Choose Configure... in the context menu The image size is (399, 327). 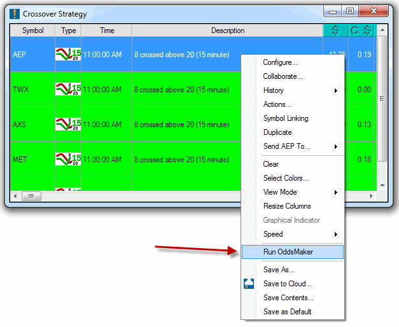click(280, 62)
